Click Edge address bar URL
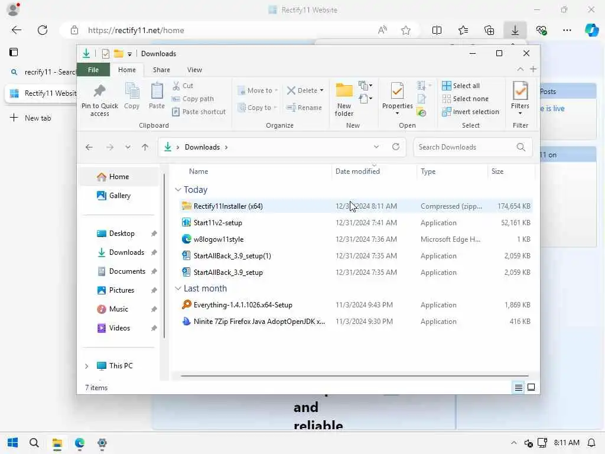The height and width of the screenshot is (454, 605). tap(136, 31)
